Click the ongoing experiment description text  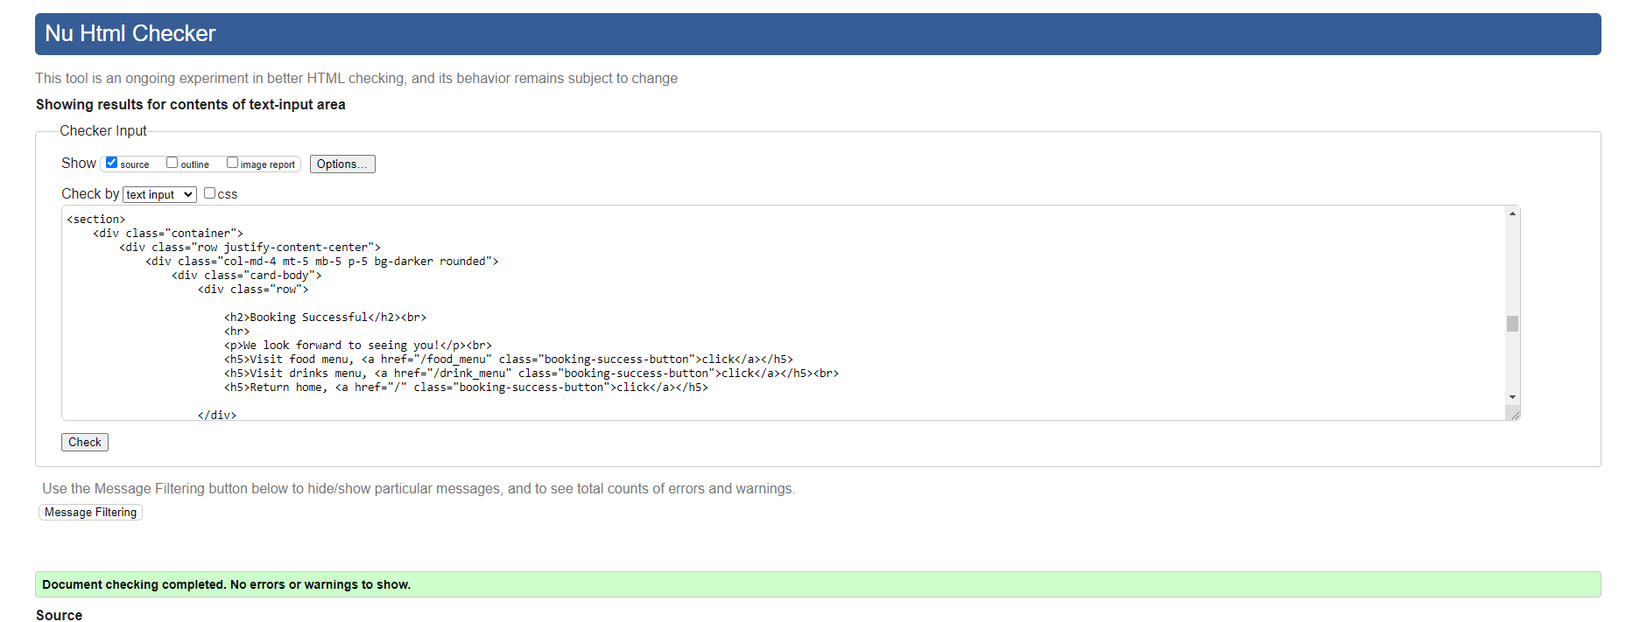click(356, 78)
